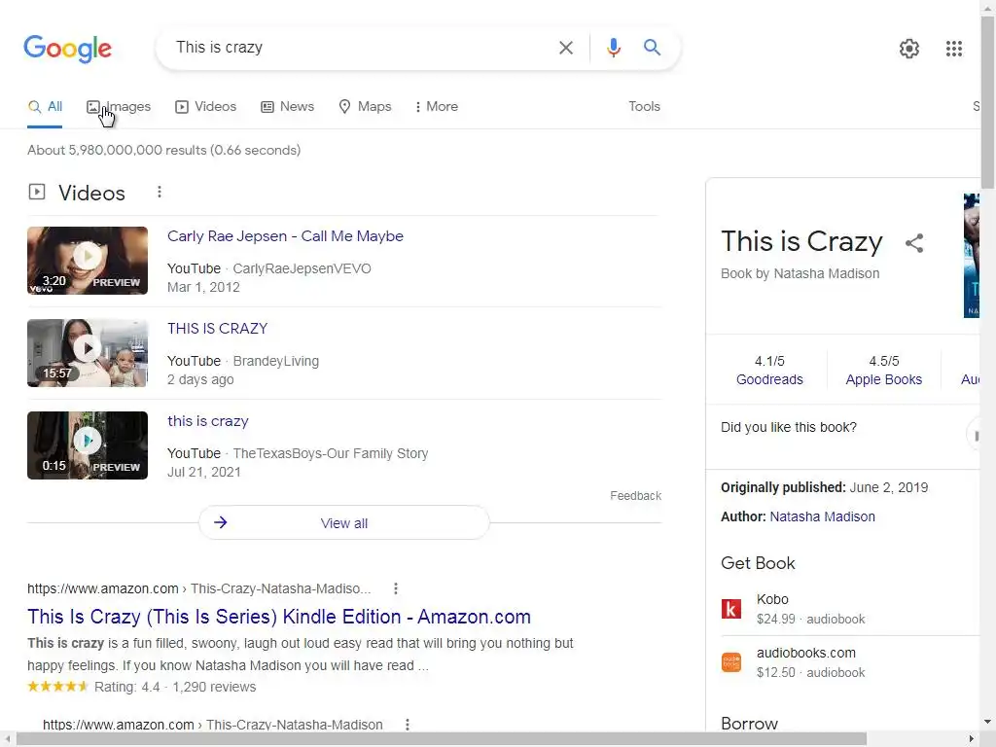
Task: Click the Feedback link under videos
Action: tap(635, 496)
